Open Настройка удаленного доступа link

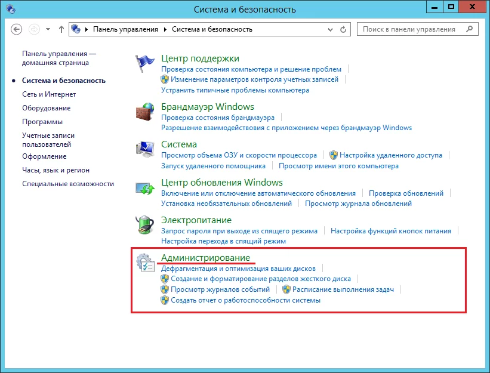point(390,155)
